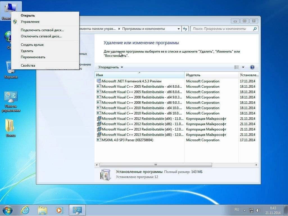Click the search magnifier icon
Screen dimensions: 288x216
(x=255, y=29)
